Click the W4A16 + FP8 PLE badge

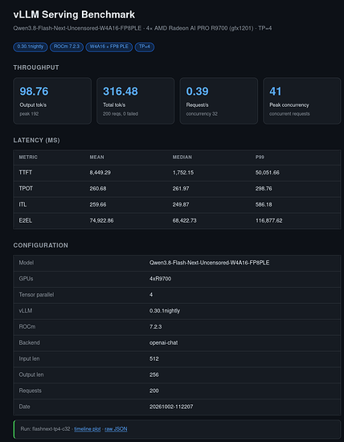tap(109, 47)
